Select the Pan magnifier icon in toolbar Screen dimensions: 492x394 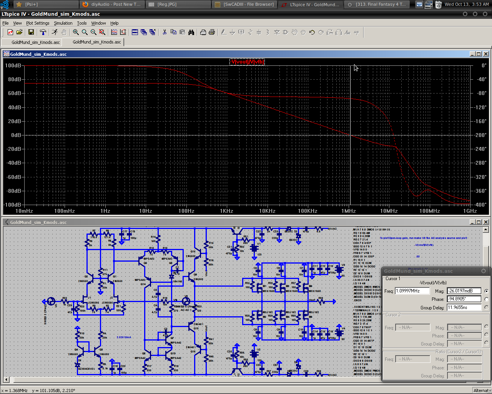click(x=85, y=32)
